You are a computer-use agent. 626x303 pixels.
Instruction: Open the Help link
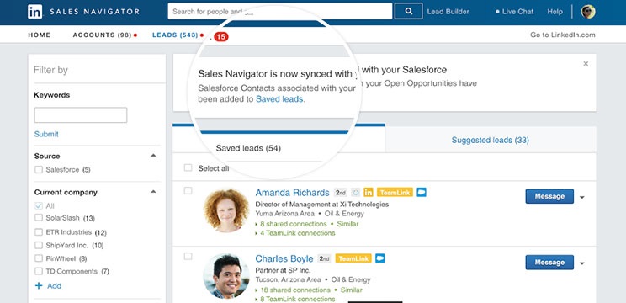pyautogui.click(x=555, y=12)
